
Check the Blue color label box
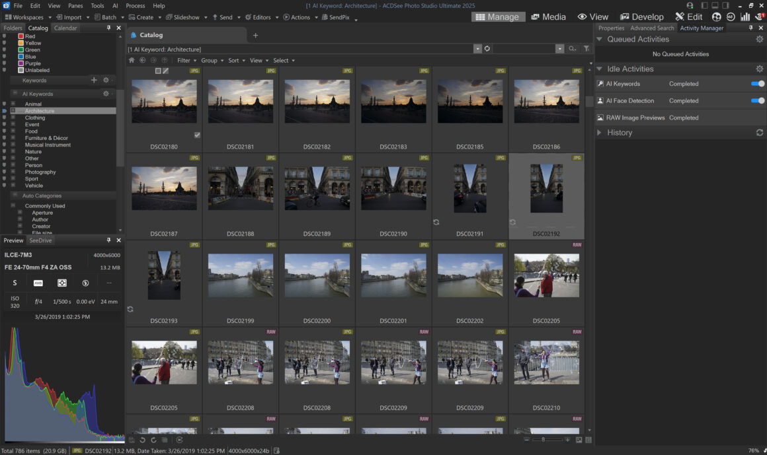(x=21, y=57)
